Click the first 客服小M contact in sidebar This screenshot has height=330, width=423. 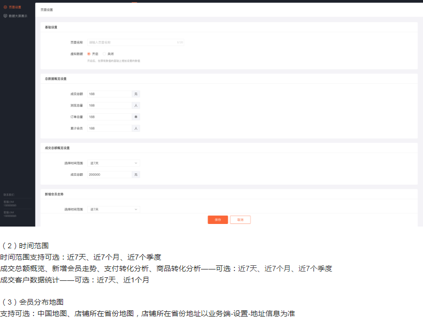click(10, 203)
